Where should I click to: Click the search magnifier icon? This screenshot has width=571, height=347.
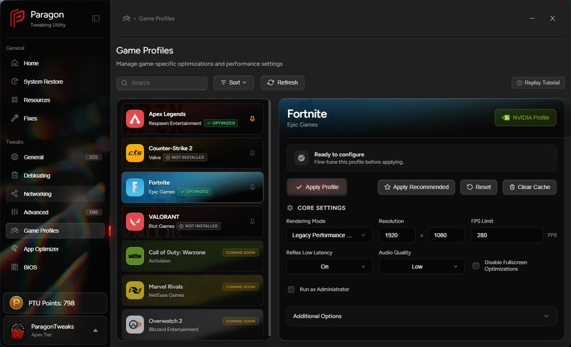(x=125, y=83)
